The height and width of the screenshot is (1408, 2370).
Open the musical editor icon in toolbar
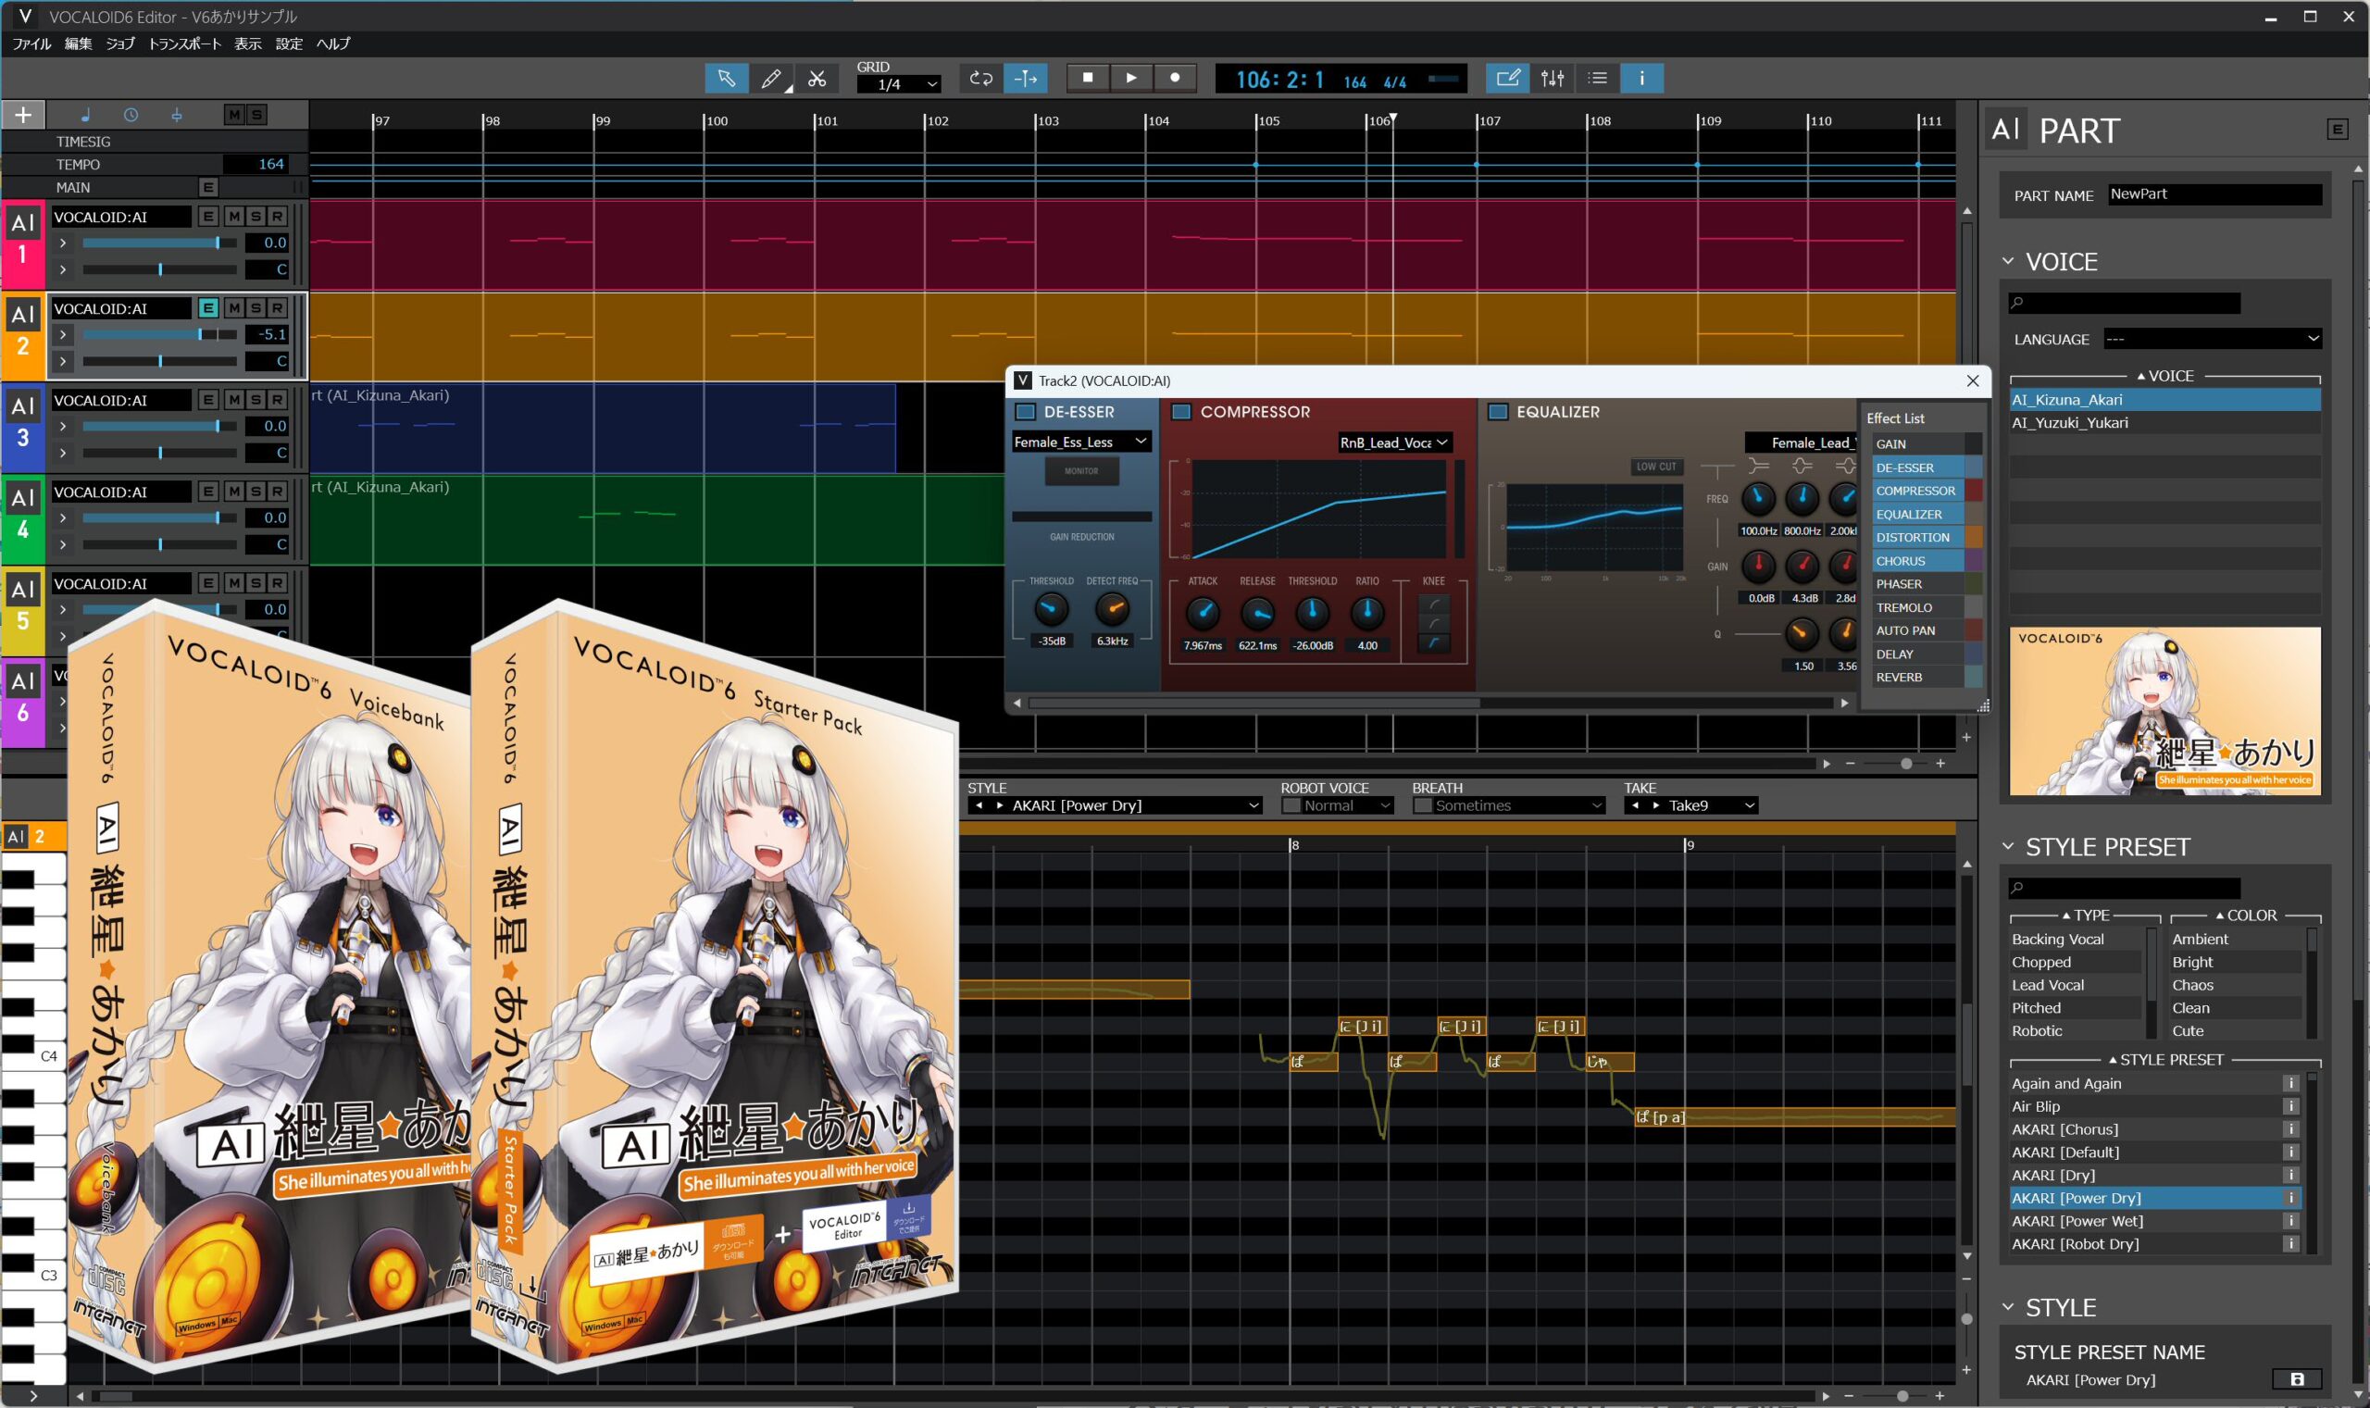1506,79
